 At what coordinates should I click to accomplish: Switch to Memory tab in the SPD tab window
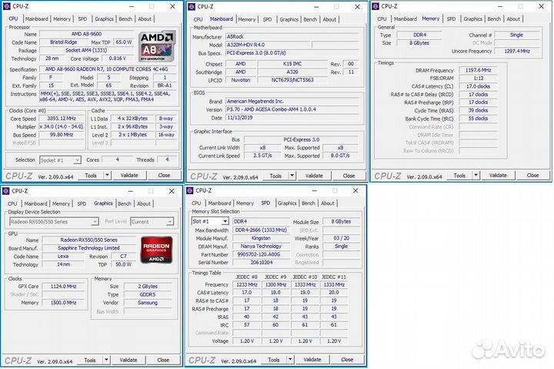(x=245, y=203)
